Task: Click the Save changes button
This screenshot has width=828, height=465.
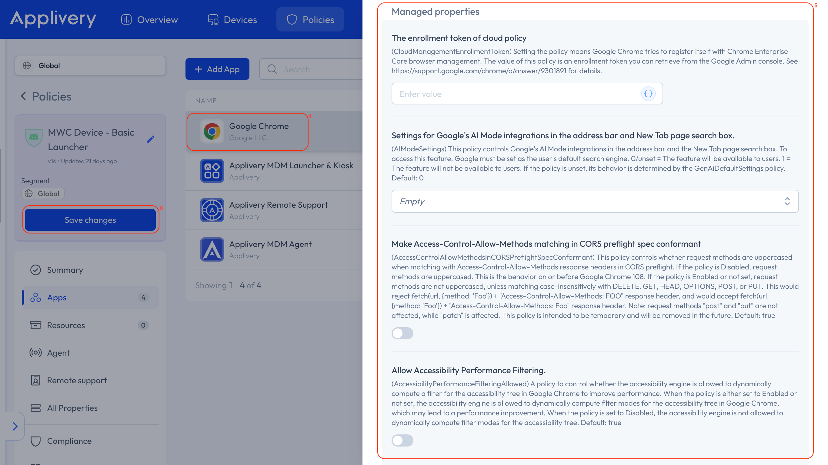Action: click(90, 220)
